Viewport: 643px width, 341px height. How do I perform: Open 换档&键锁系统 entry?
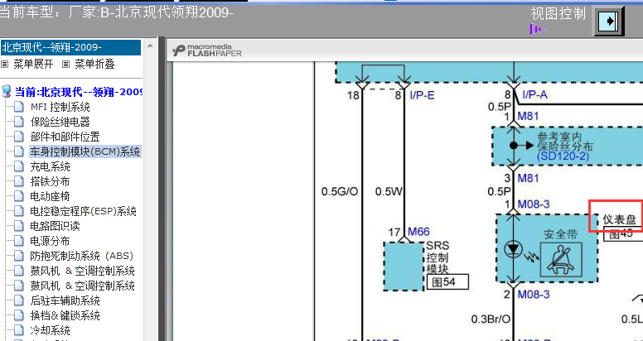(x=65, y=315)
